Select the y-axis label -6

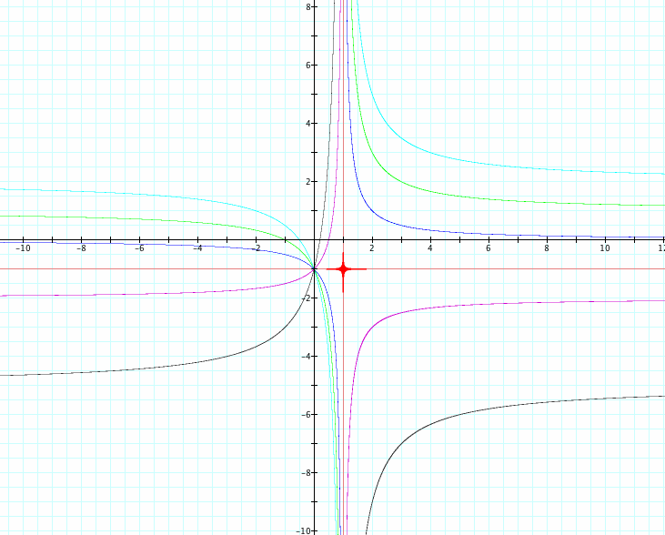click(307, 415)
